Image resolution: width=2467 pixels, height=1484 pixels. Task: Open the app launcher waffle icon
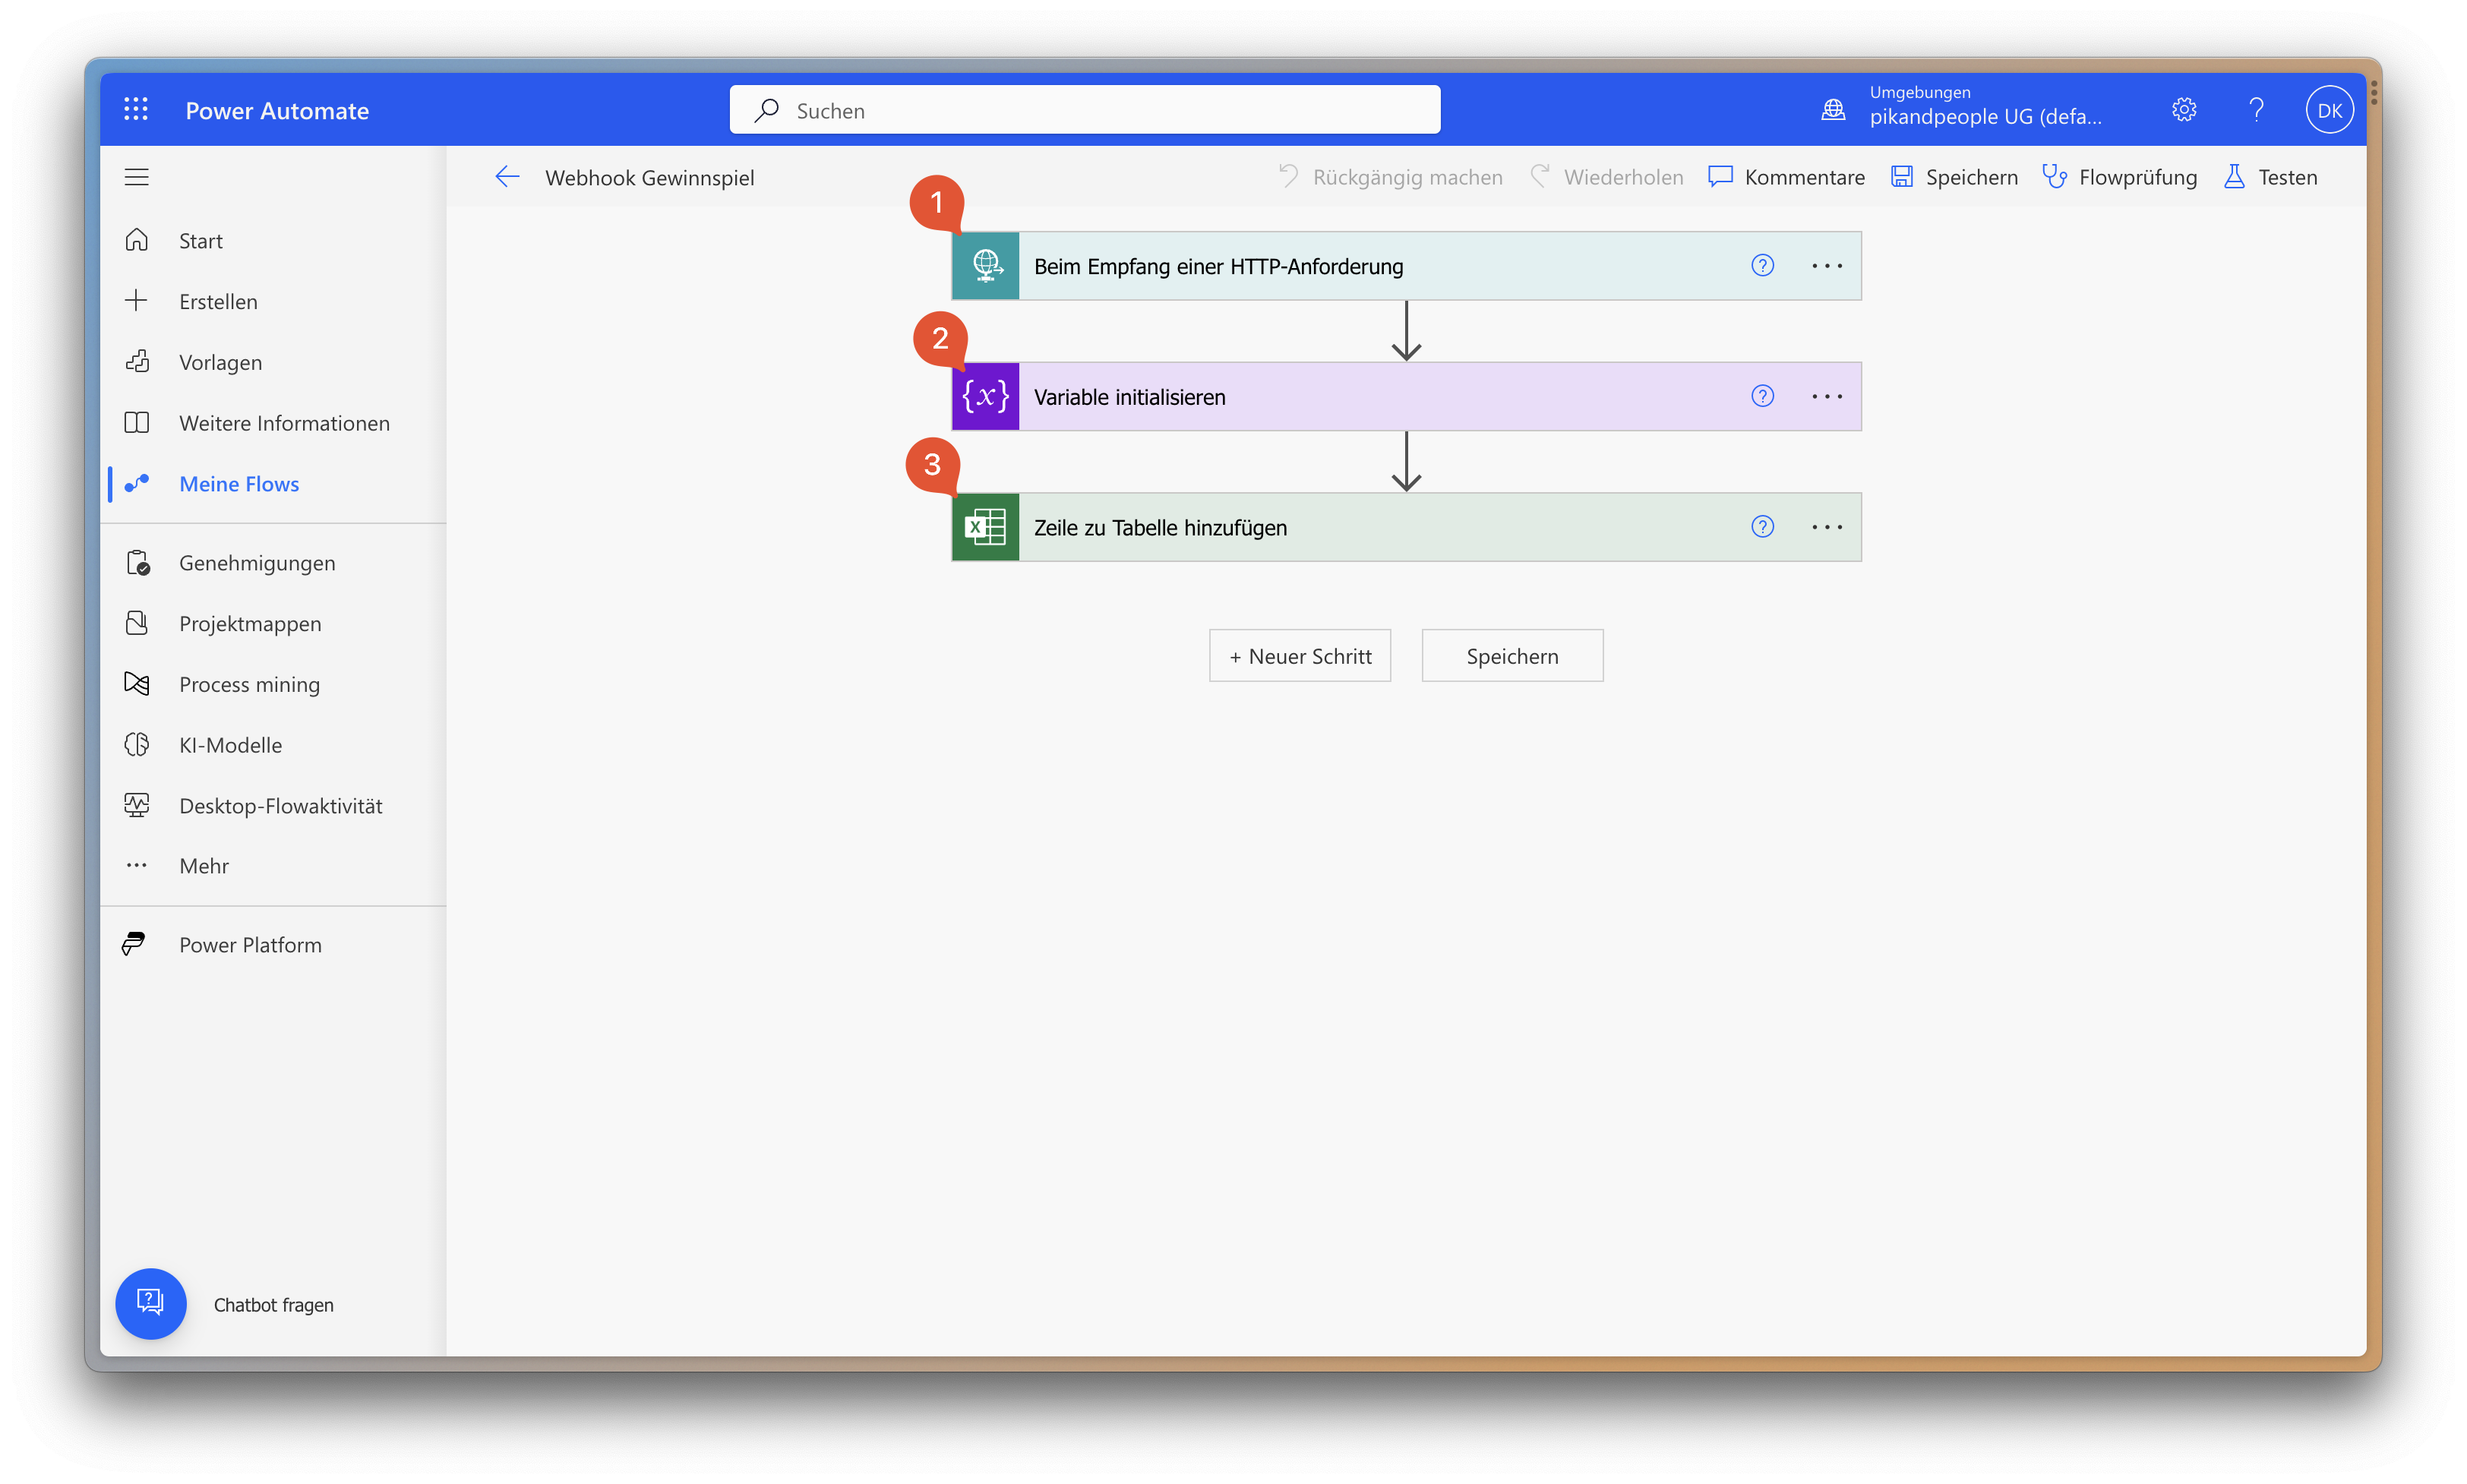(x=136, y=110)
